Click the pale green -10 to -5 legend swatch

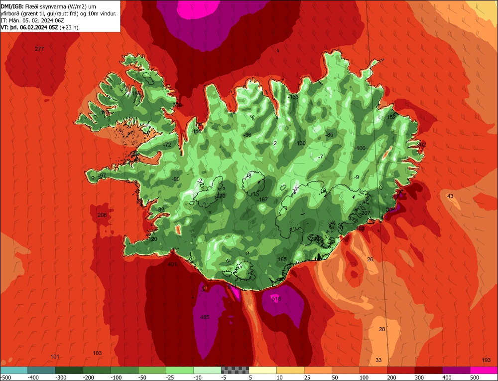207,370
